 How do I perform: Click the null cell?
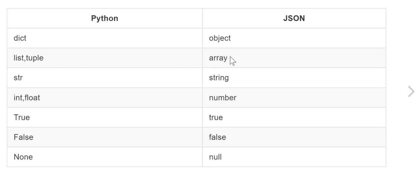click(x=215, y=157)
